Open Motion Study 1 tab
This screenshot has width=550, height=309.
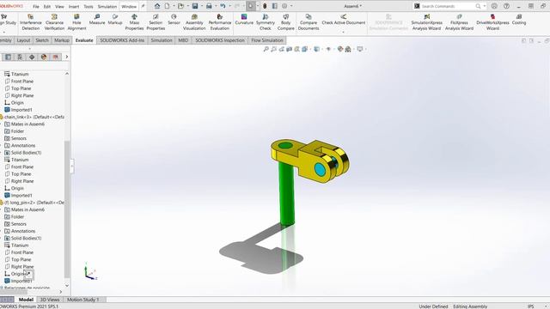[82, 300]
